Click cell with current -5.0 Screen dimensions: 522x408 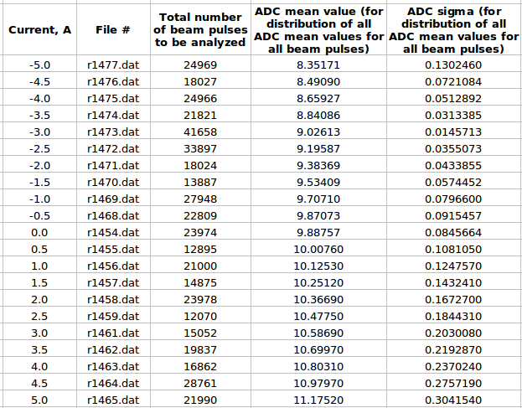(x=39, y=65)
